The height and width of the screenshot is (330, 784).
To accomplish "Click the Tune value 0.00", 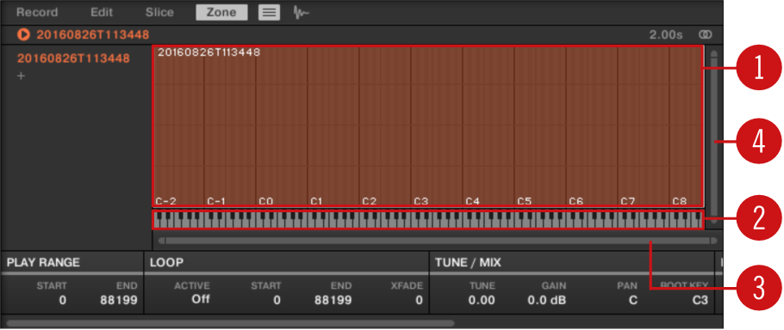I will tap(482, 300).
